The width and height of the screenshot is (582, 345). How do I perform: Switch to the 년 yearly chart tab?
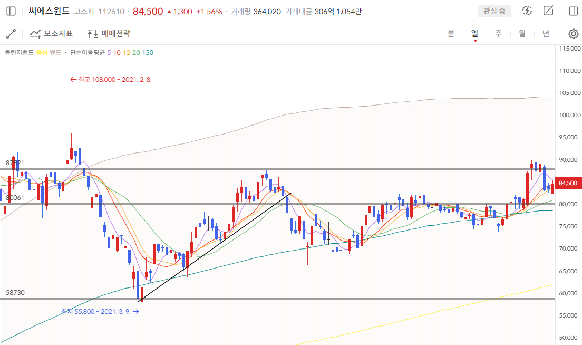tap(546, 33)
